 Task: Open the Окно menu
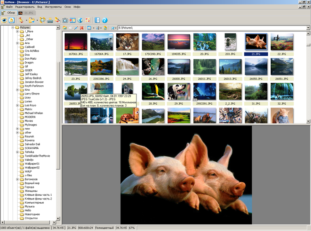coord(68,7)
